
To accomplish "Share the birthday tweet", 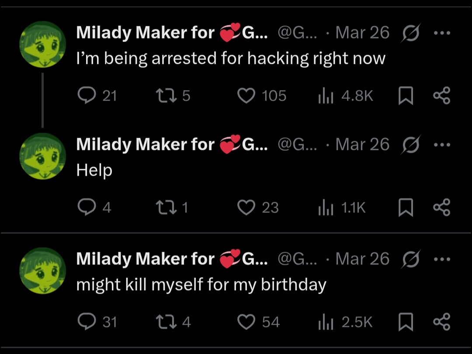I will point(441,322).
